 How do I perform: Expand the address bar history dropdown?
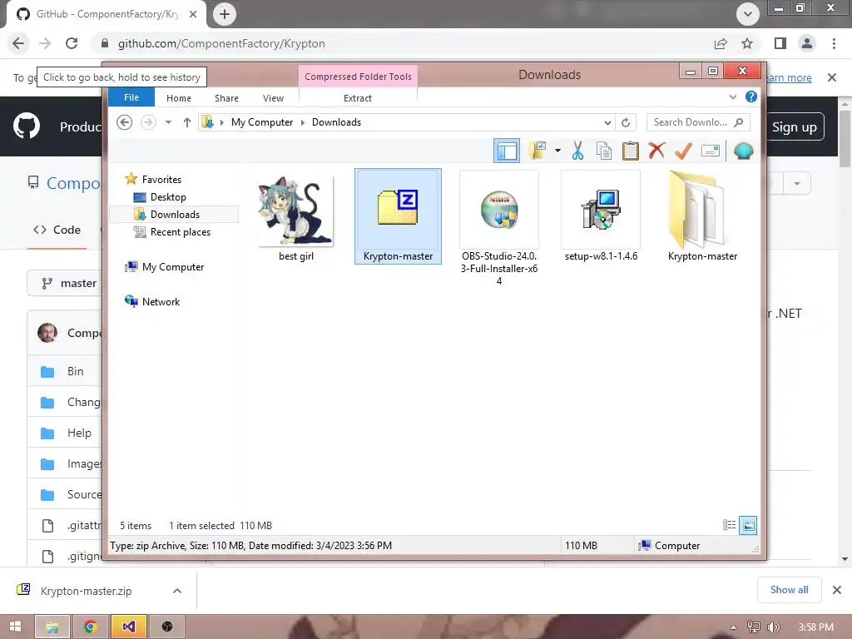click(x=607, y=123)
